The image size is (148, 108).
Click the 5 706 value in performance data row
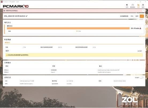[24, 47]
